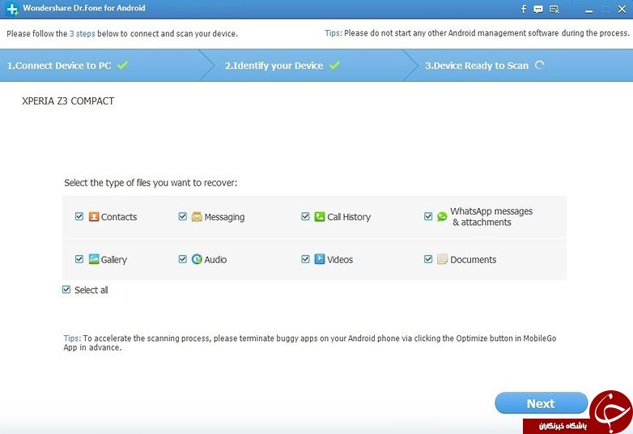Viewport: 633px width, 434px height.
Task: Toggle the Select all checkbox
Action: pyautogui.click(x=66, y=289)
